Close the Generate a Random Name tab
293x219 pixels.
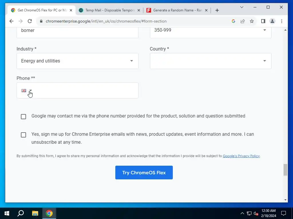tap(206, 10)
